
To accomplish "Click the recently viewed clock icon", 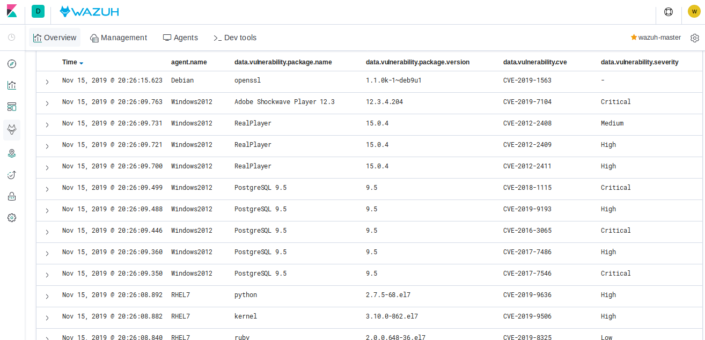I will tap(12, 38).
